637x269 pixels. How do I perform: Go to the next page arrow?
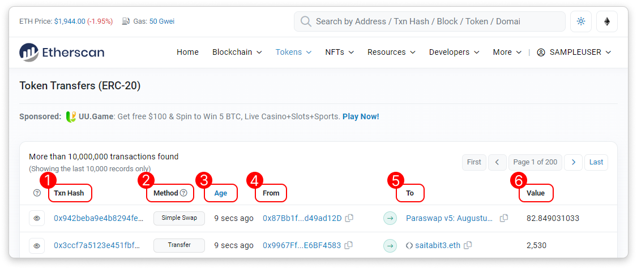click(573, 162)
